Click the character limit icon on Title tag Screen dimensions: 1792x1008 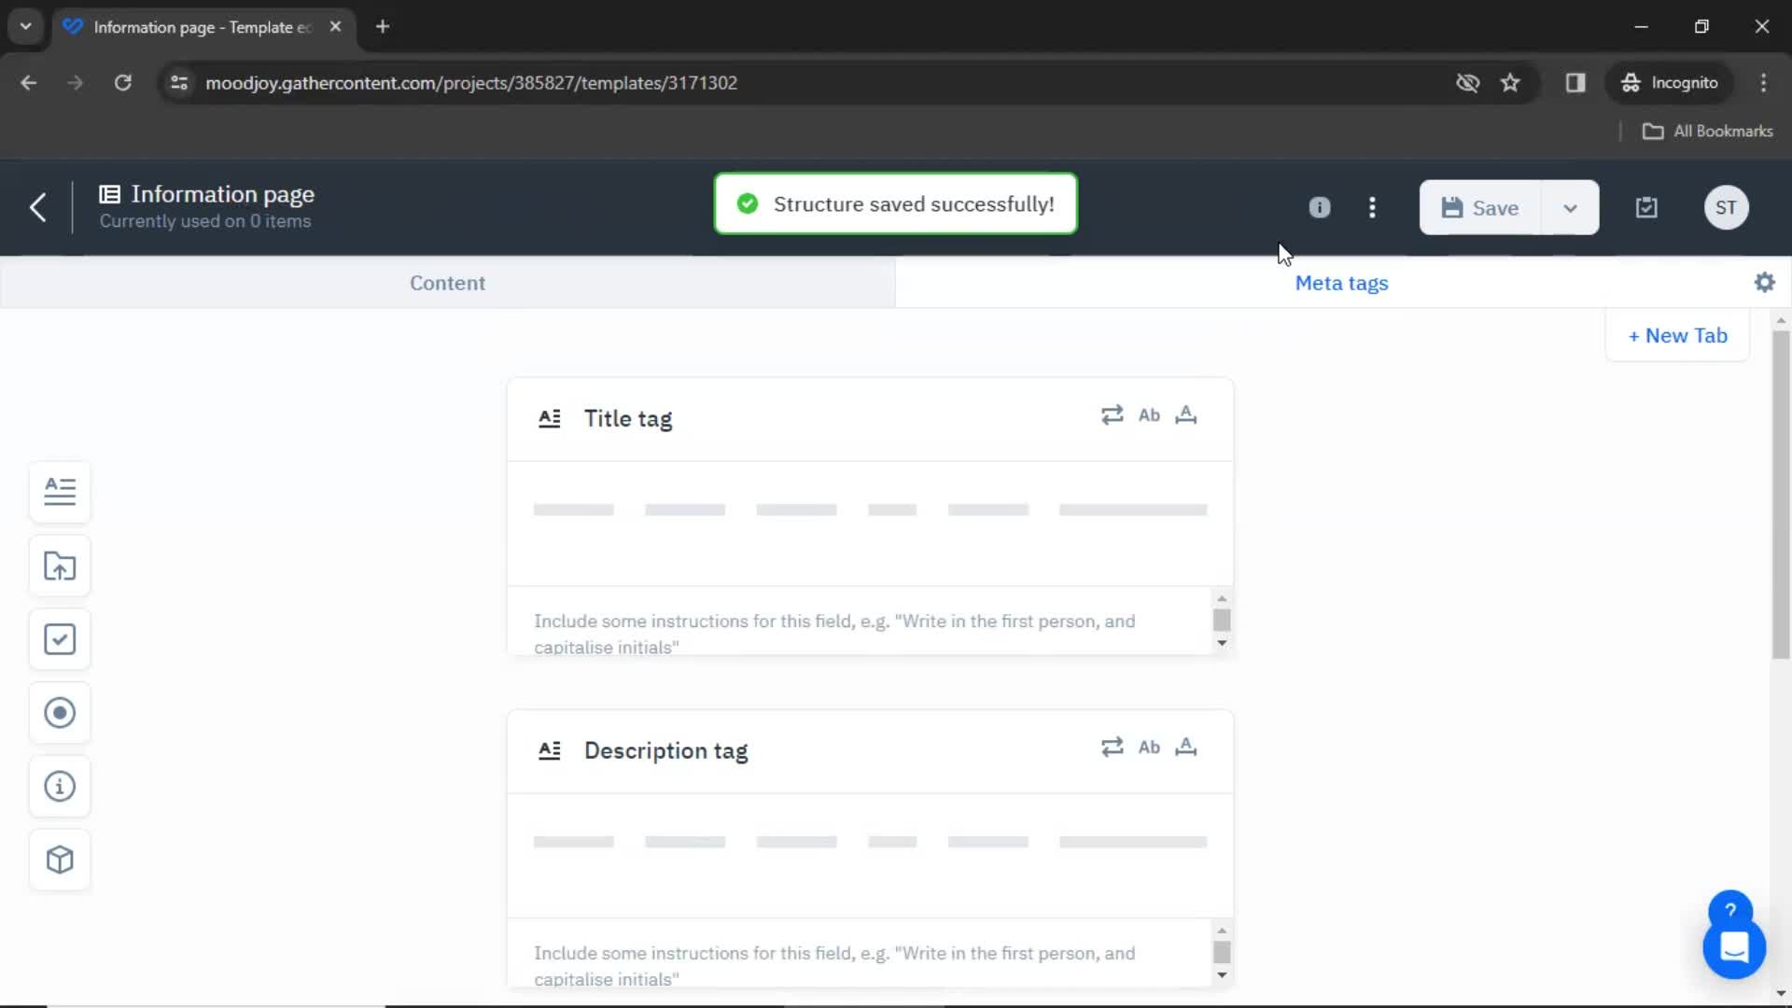pos(1186,415)
